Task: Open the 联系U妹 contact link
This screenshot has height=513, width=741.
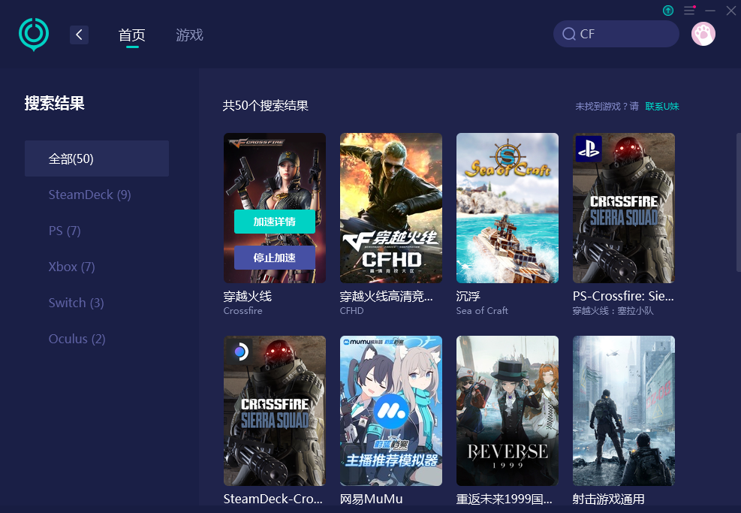Action: pos(662,107)
